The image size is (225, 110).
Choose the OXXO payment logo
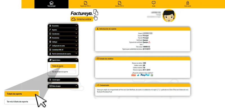134,75
